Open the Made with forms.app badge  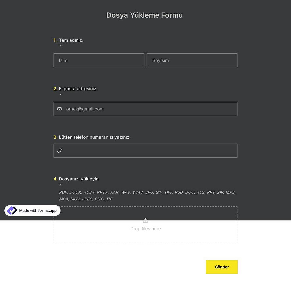click(33, 211)
